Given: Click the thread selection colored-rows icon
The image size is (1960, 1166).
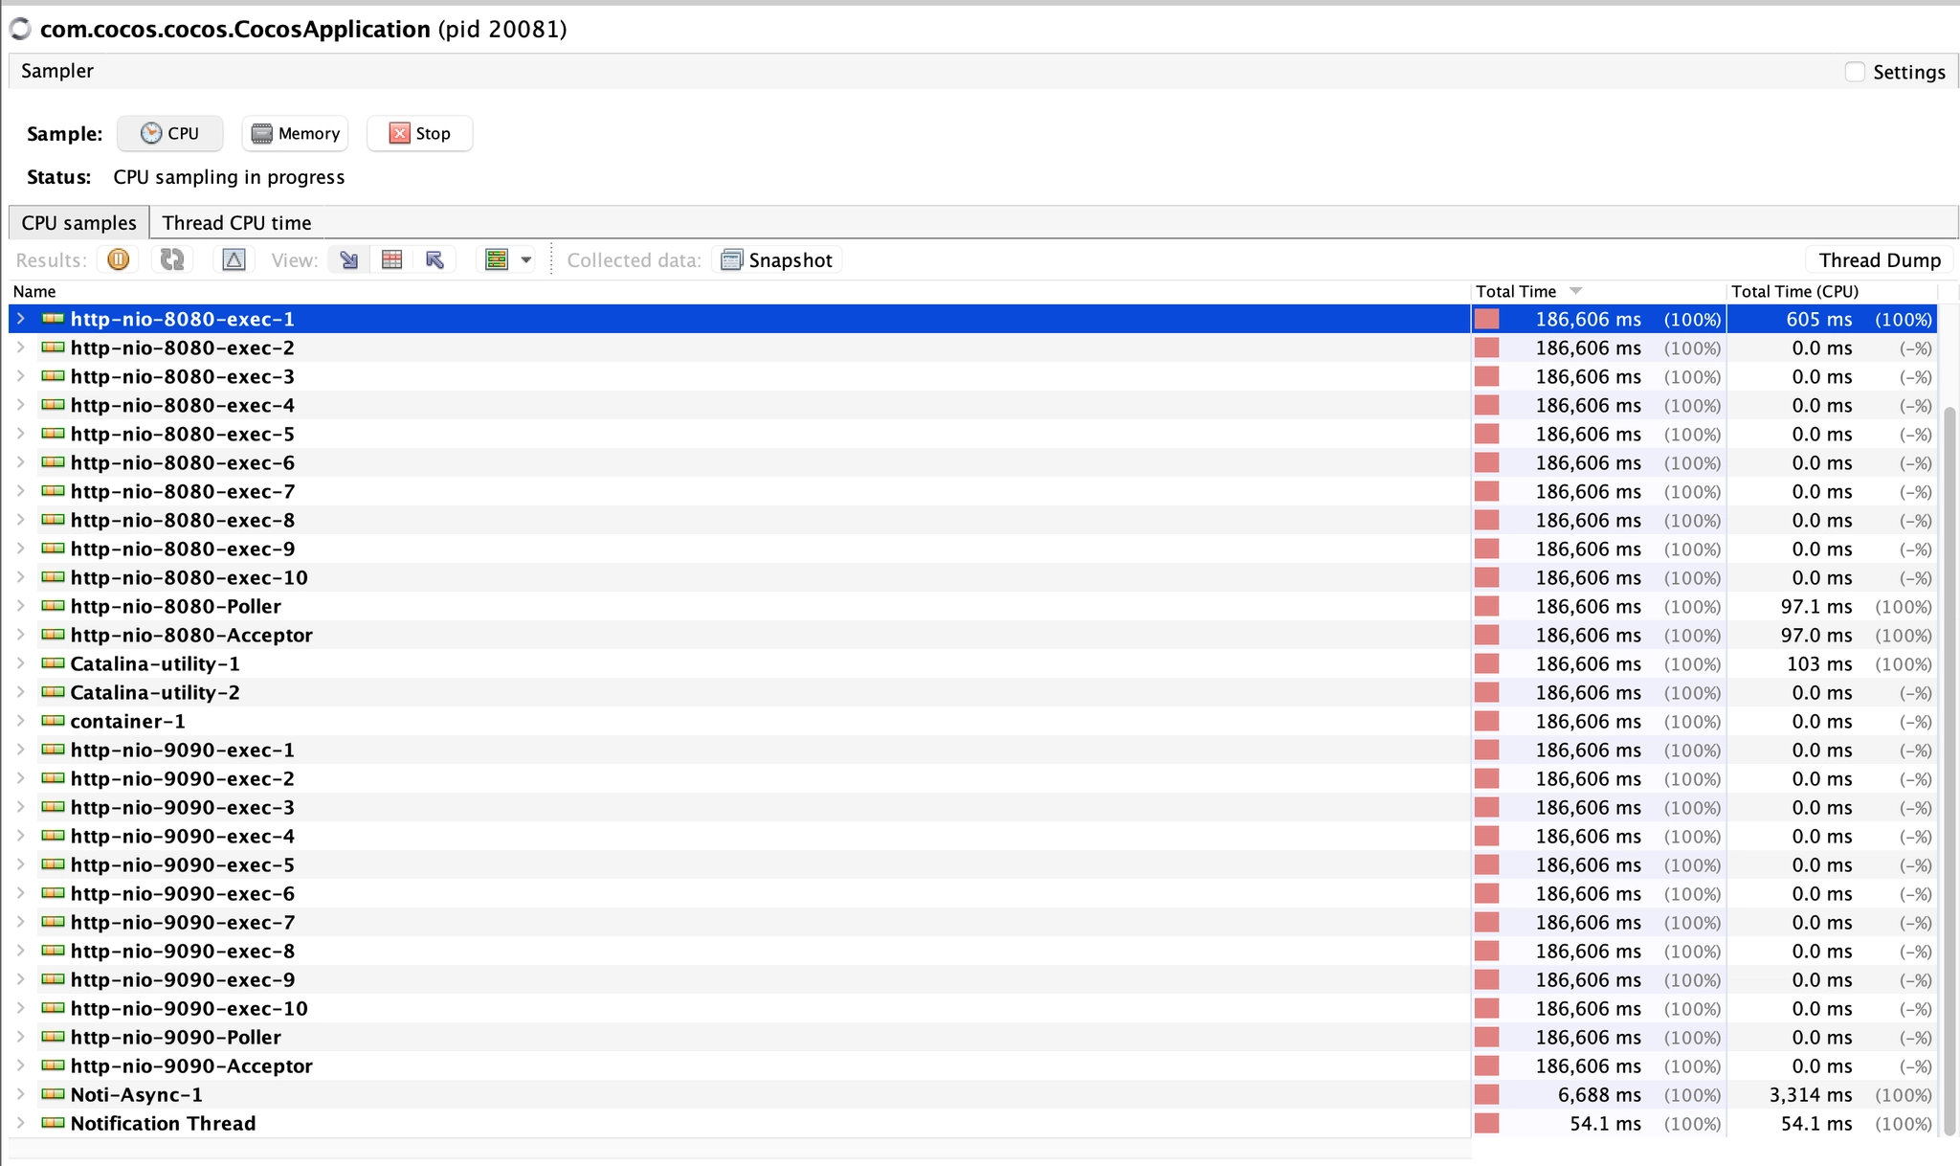Looking at the screenshot, I should coord(496,259).
